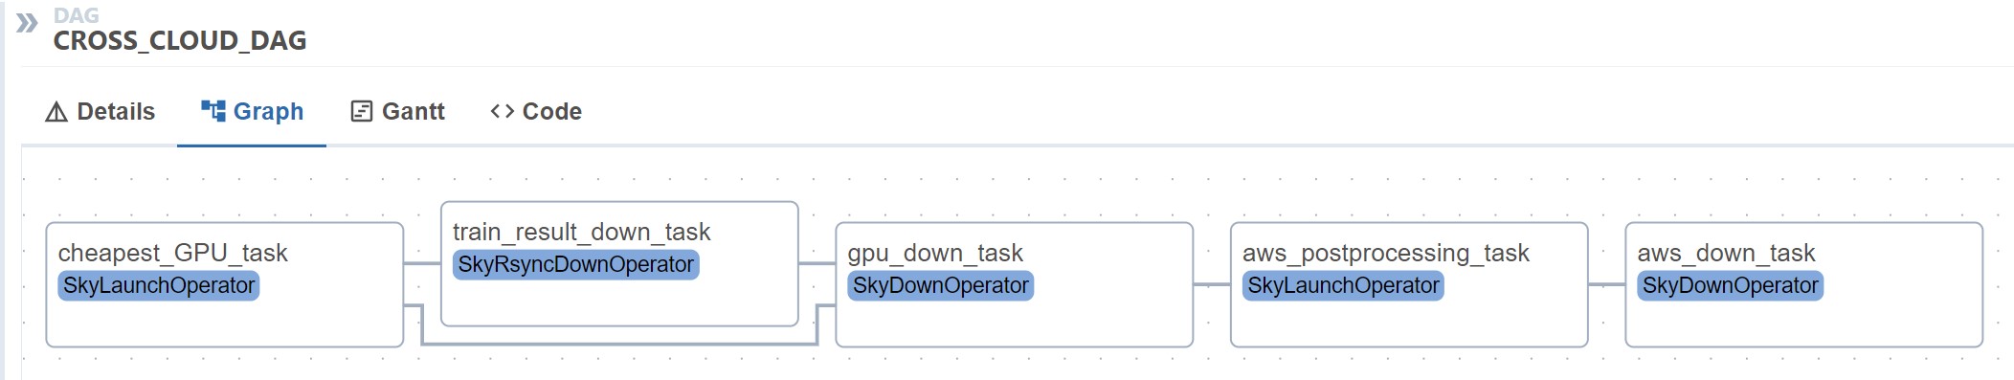Click the SkyRsyncDownOperator badge
The width and height of the screenshot is (2014, 380).
click(576, 264)
